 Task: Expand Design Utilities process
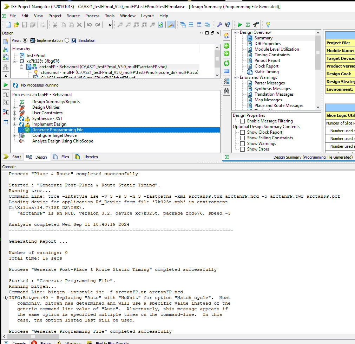click(x=15, y=108)
